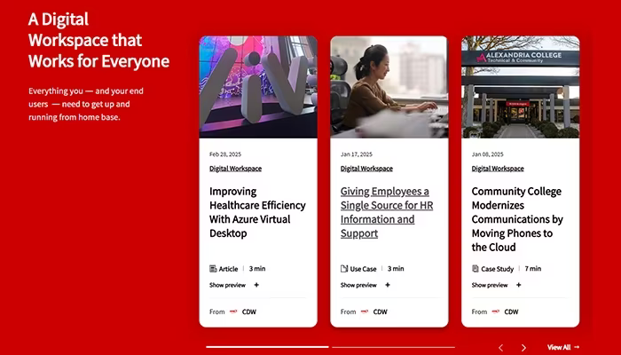Click the Use Case document icon

344,269
